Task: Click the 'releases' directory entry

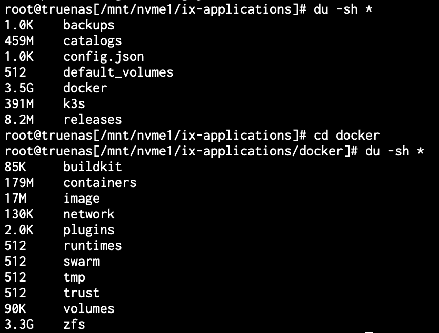Action: [93, 120]
